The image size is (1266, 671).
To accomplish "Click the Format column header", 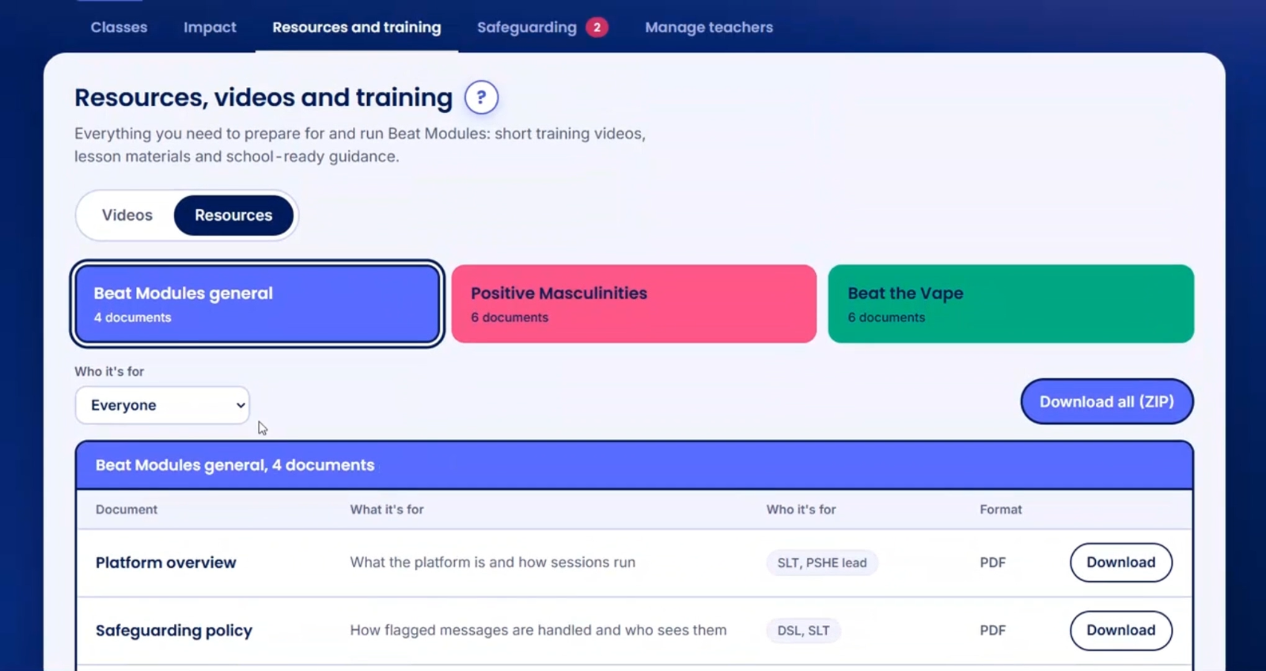I will coord(1001,510).
